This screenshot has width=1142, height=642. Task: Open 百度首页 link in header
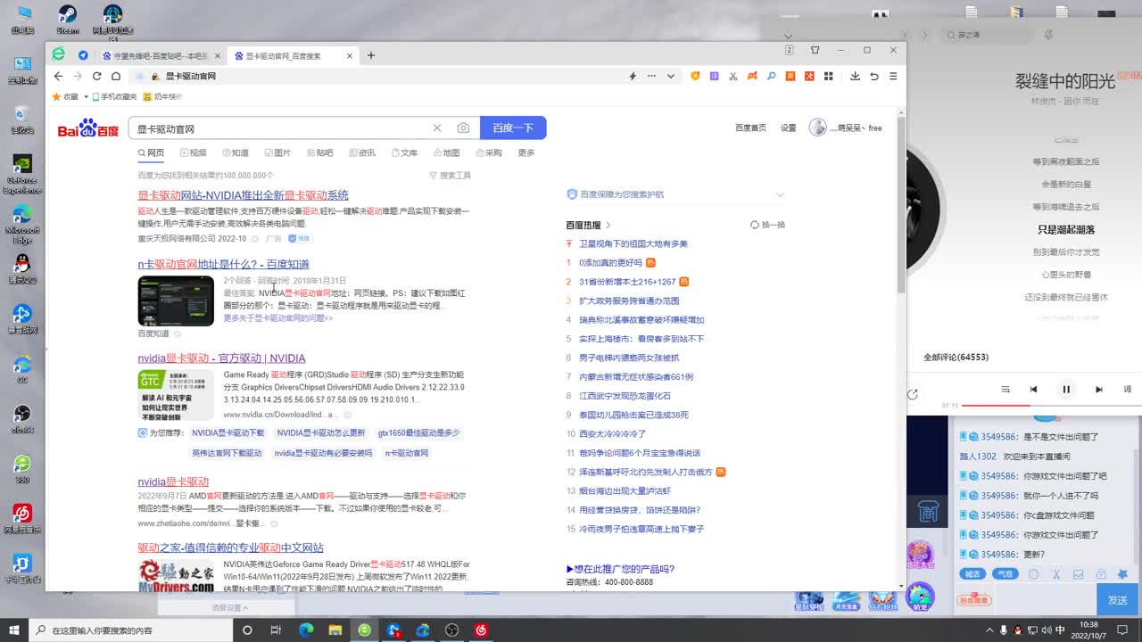(750, 128)
